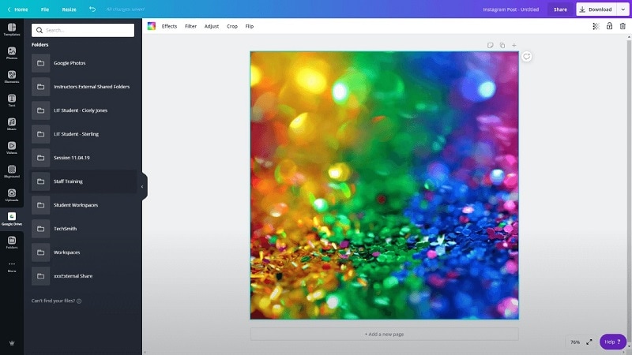Focus the folder search box
This screenshot has width=632, height=355.
(x=83, y=30)
